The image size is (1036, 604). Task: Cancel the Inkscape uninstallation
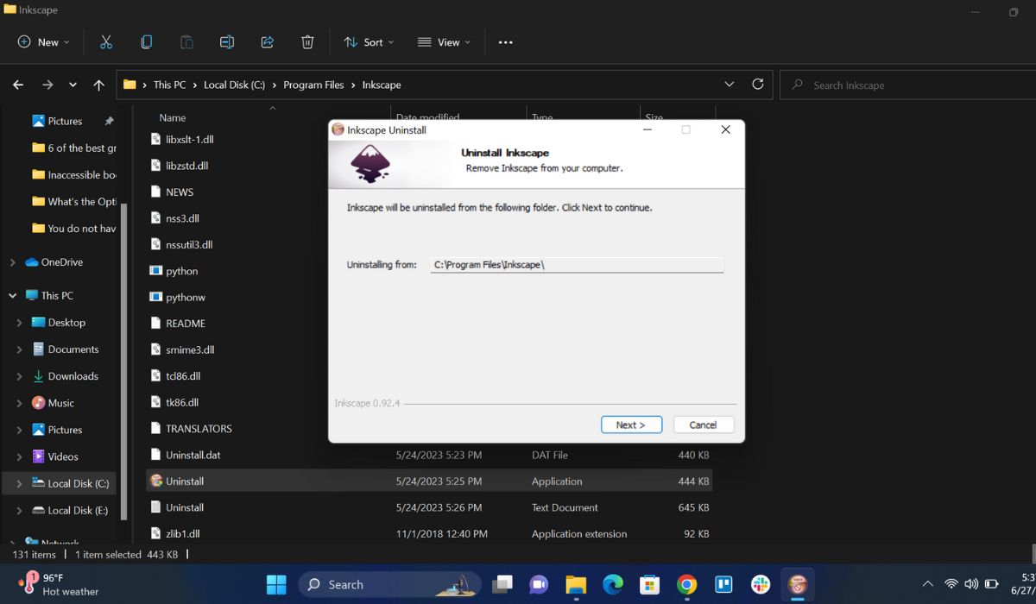703,425
